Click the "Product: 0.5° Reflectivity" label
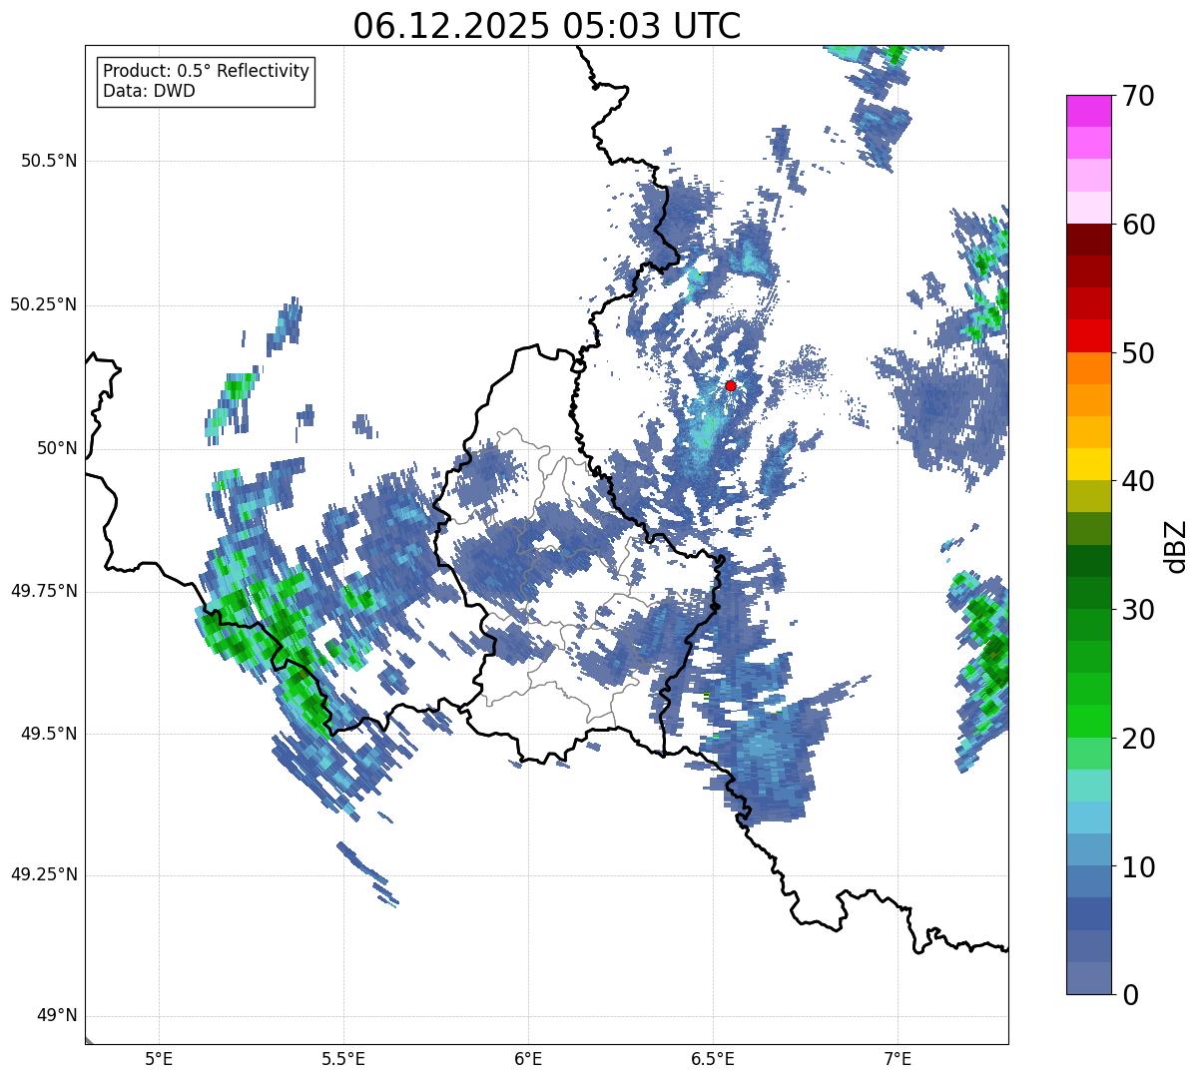The height and width of the screenshot is (1079, 1200). point(206,72)
